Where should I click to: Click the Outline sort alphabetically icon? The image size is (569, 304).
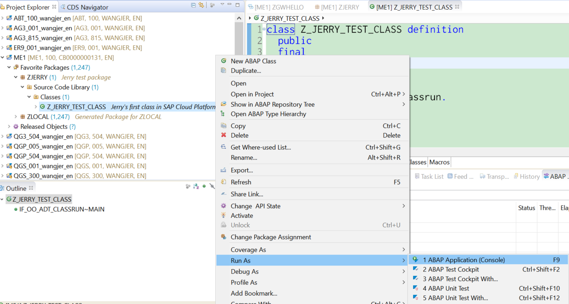196,187
